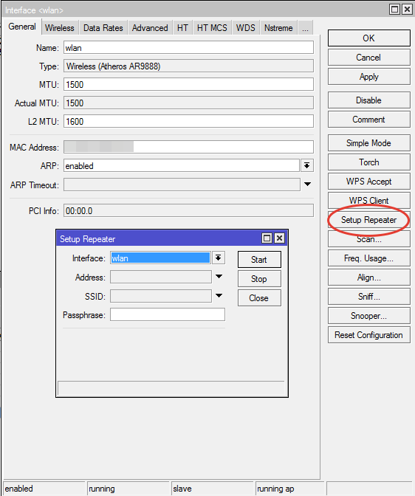Open the ARP dropdown list

pos(306,165)
